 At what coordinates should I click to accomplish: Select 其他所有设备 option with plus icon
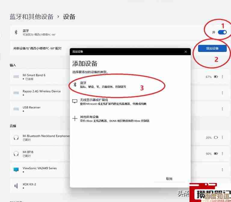pyautogui.click(x=117, y=118)
